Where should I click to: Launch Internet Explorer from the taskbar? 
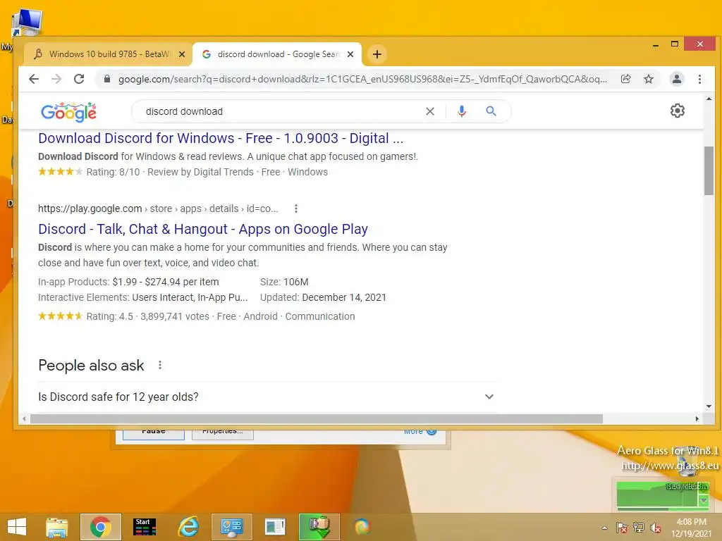(x=188, y=527)
